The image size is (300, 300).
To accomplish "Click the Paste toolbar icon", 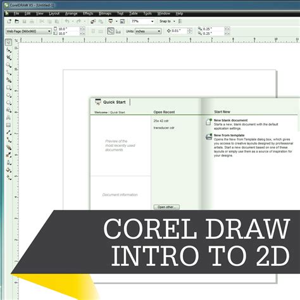I will click(57, 22).
